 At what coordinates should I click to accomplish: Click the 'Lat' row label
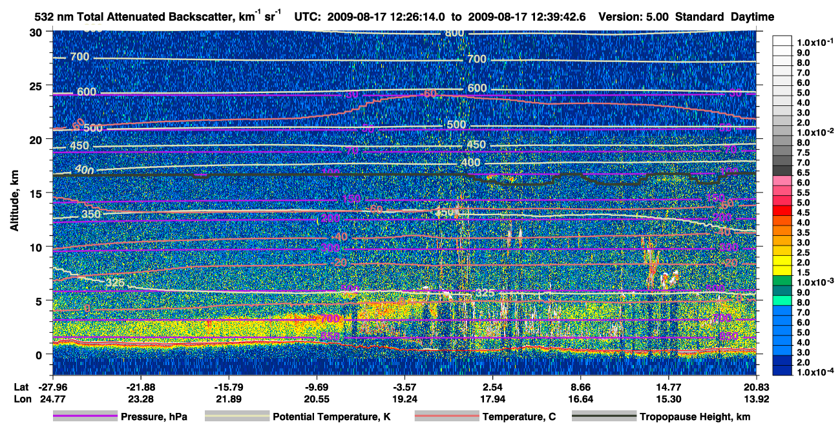(21, 387)
